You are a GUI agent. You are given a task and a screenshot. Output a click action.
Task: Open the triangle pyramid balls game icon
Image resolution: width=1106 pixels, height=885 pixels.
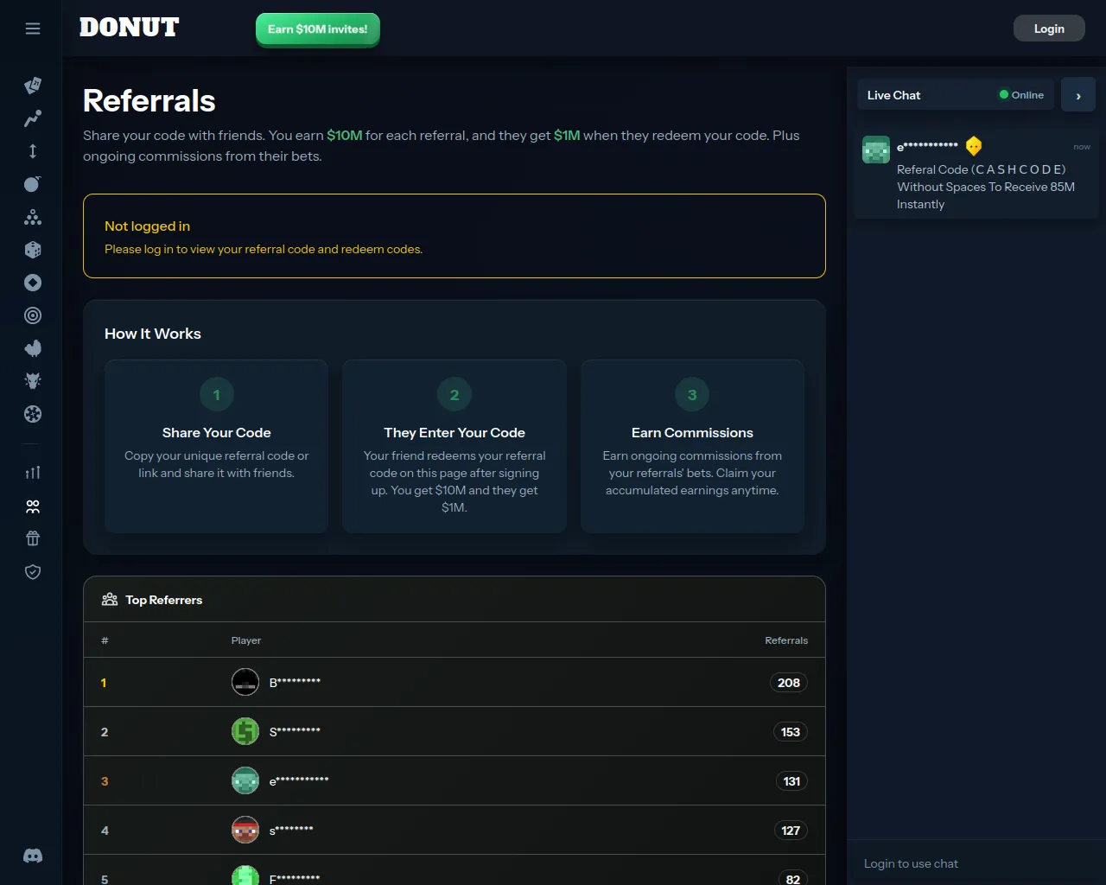[33, 217]
